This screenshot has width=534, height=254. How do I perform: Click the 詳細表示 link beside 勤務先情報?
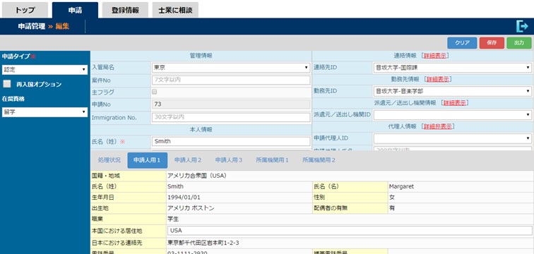point(437,79)
